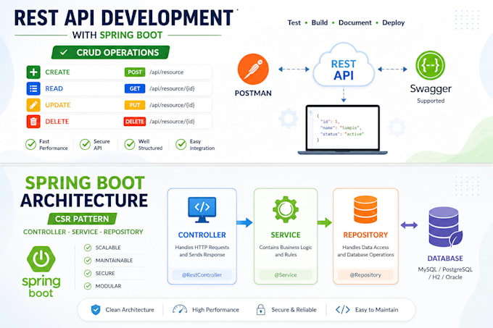Screen dimensions: 493x328
Task: Click the Easy to Maintain code-brackets icon
Action: pos(343,310)
